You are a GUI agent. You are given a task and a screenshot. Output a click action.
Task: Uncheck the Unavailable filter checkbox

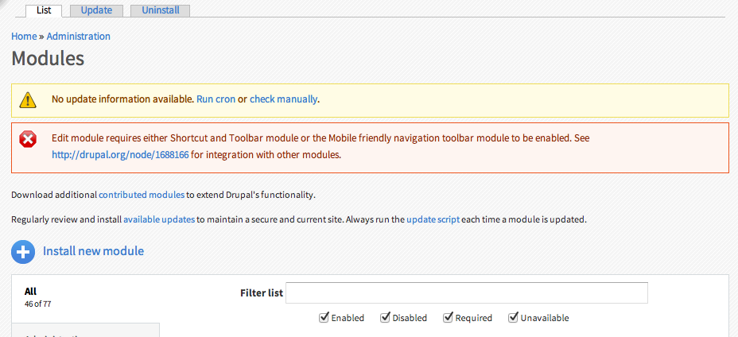[513, 317]
